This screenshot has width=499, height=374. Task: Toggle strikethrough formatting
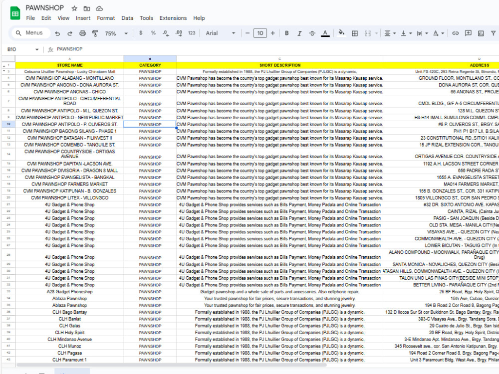click(312, 33)
